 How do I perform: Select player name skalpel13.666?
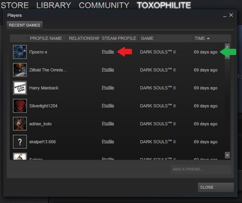(43, 142)
